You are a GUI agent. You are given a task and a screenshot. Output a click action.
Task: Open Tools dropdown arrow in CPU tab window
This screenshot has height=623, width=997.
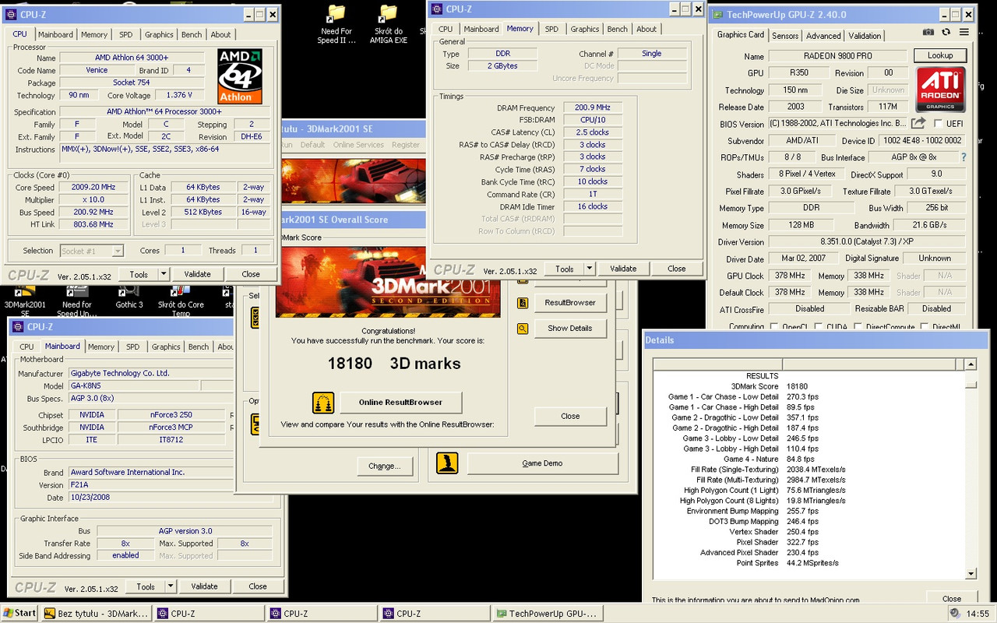163,274
